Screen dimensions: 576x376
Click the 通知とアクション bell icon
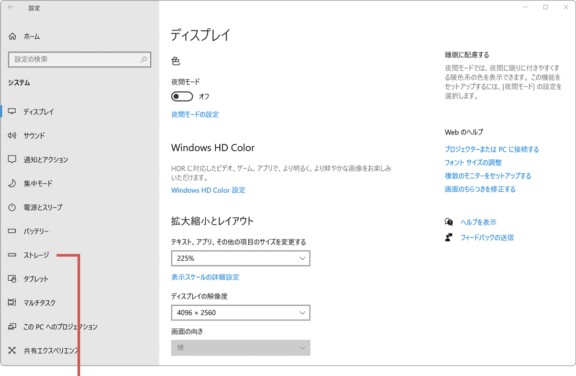tap(12, 159)
